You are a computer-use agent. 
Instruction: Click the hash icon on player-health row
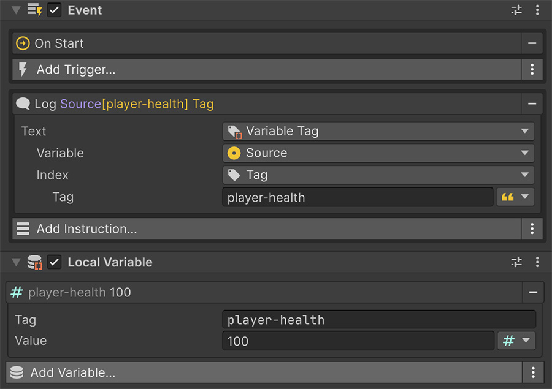[x=17, y=292]
